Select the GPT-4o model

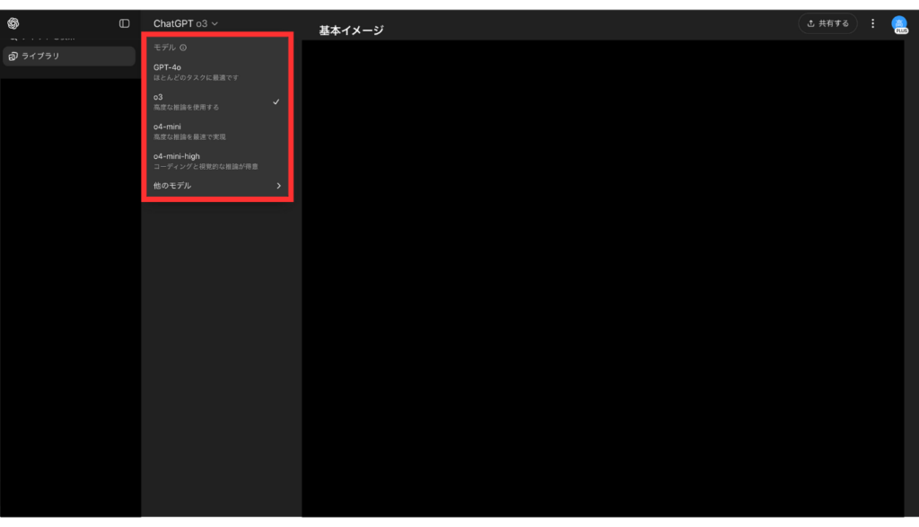pyautogui.click(x=217, y=72)
